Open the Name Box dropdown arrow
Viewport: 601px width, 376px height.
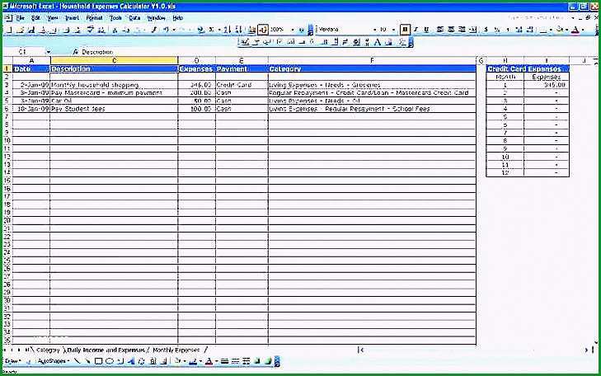tap(49, 52)
